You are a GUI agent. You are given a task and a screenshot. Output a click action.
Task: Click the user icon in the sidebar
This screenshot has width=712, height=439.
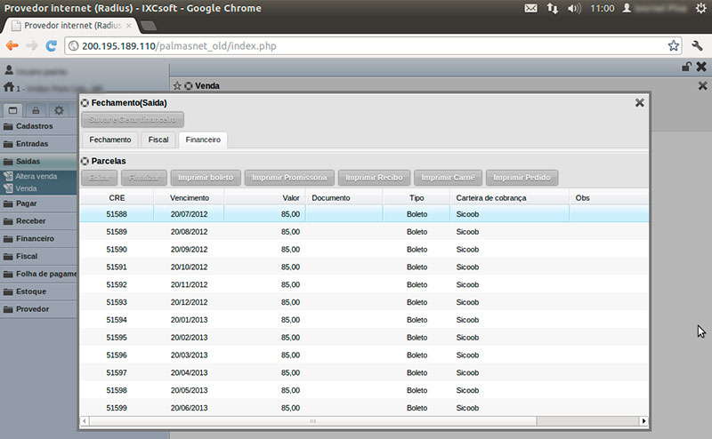click(x=9, y=70)
